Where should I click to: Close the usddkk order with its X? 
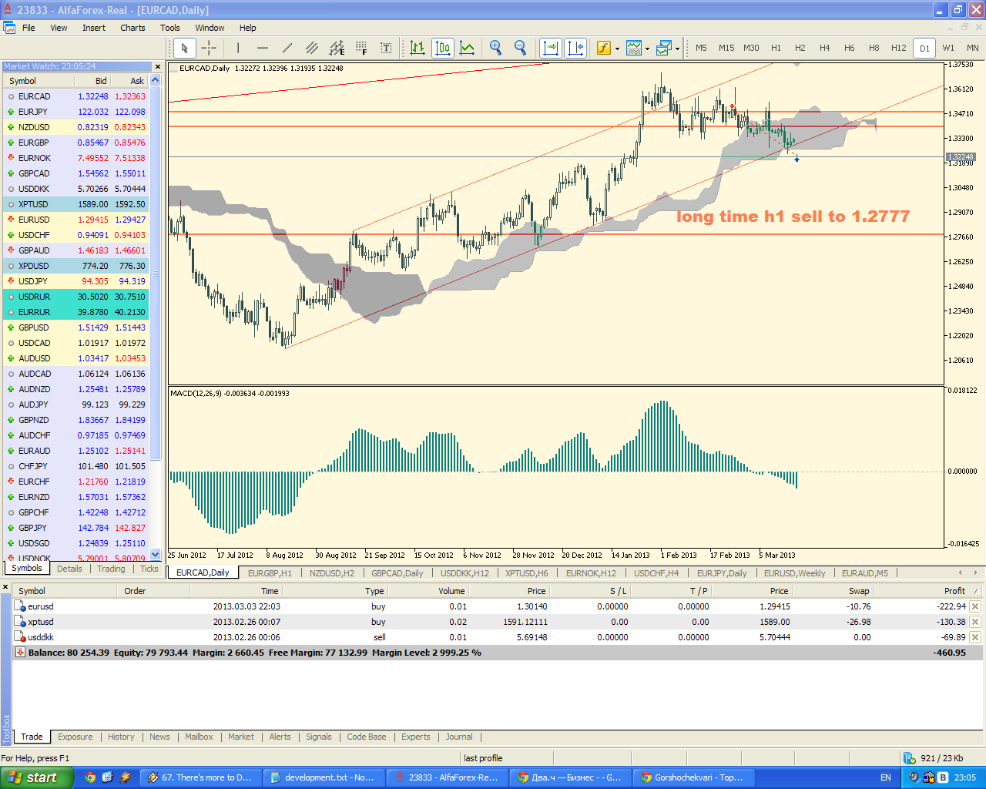tap(975, 637)
